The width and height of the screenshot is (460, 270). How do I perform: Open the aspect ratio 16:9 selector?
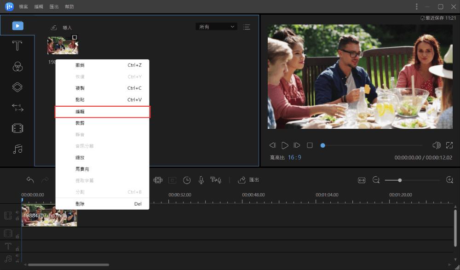click(x=294, y=158)
